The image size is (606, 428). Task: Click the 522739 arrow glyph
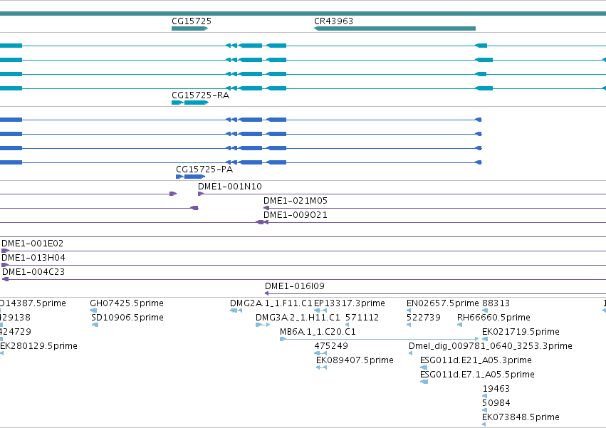point(409,325)
